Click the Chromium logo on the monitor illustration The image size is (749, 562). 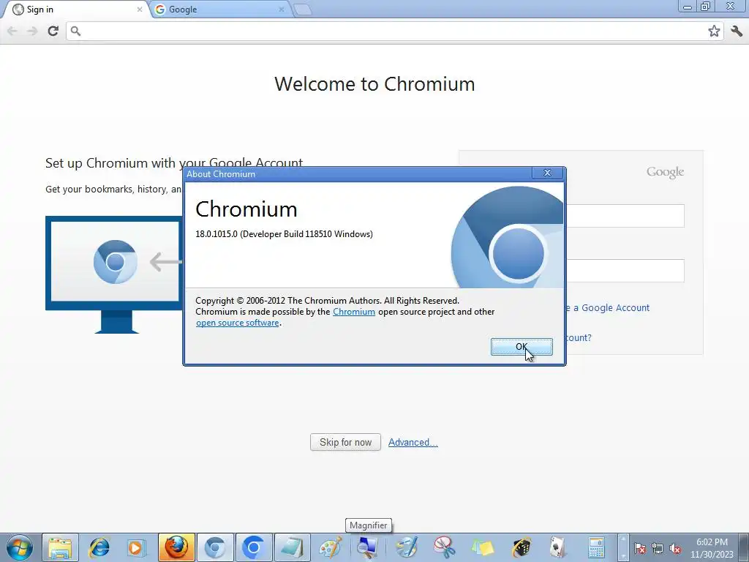click(x=115, y=262)
